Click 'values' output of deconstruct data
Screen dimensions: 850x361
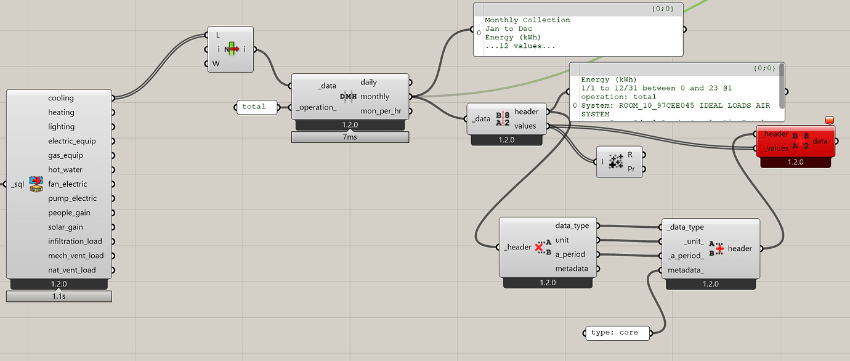coord(525,126)
